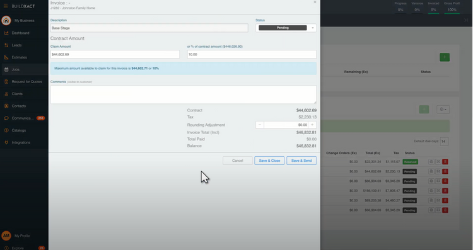Image resolution: width=473 pixels, height=250 pixels.
Task: Click the $7,805.47 tax value
Action: 393,191
